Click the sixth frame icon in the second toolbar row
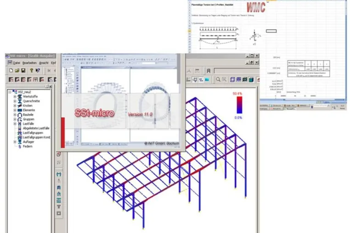350x233 pixels. click(42, 79)
